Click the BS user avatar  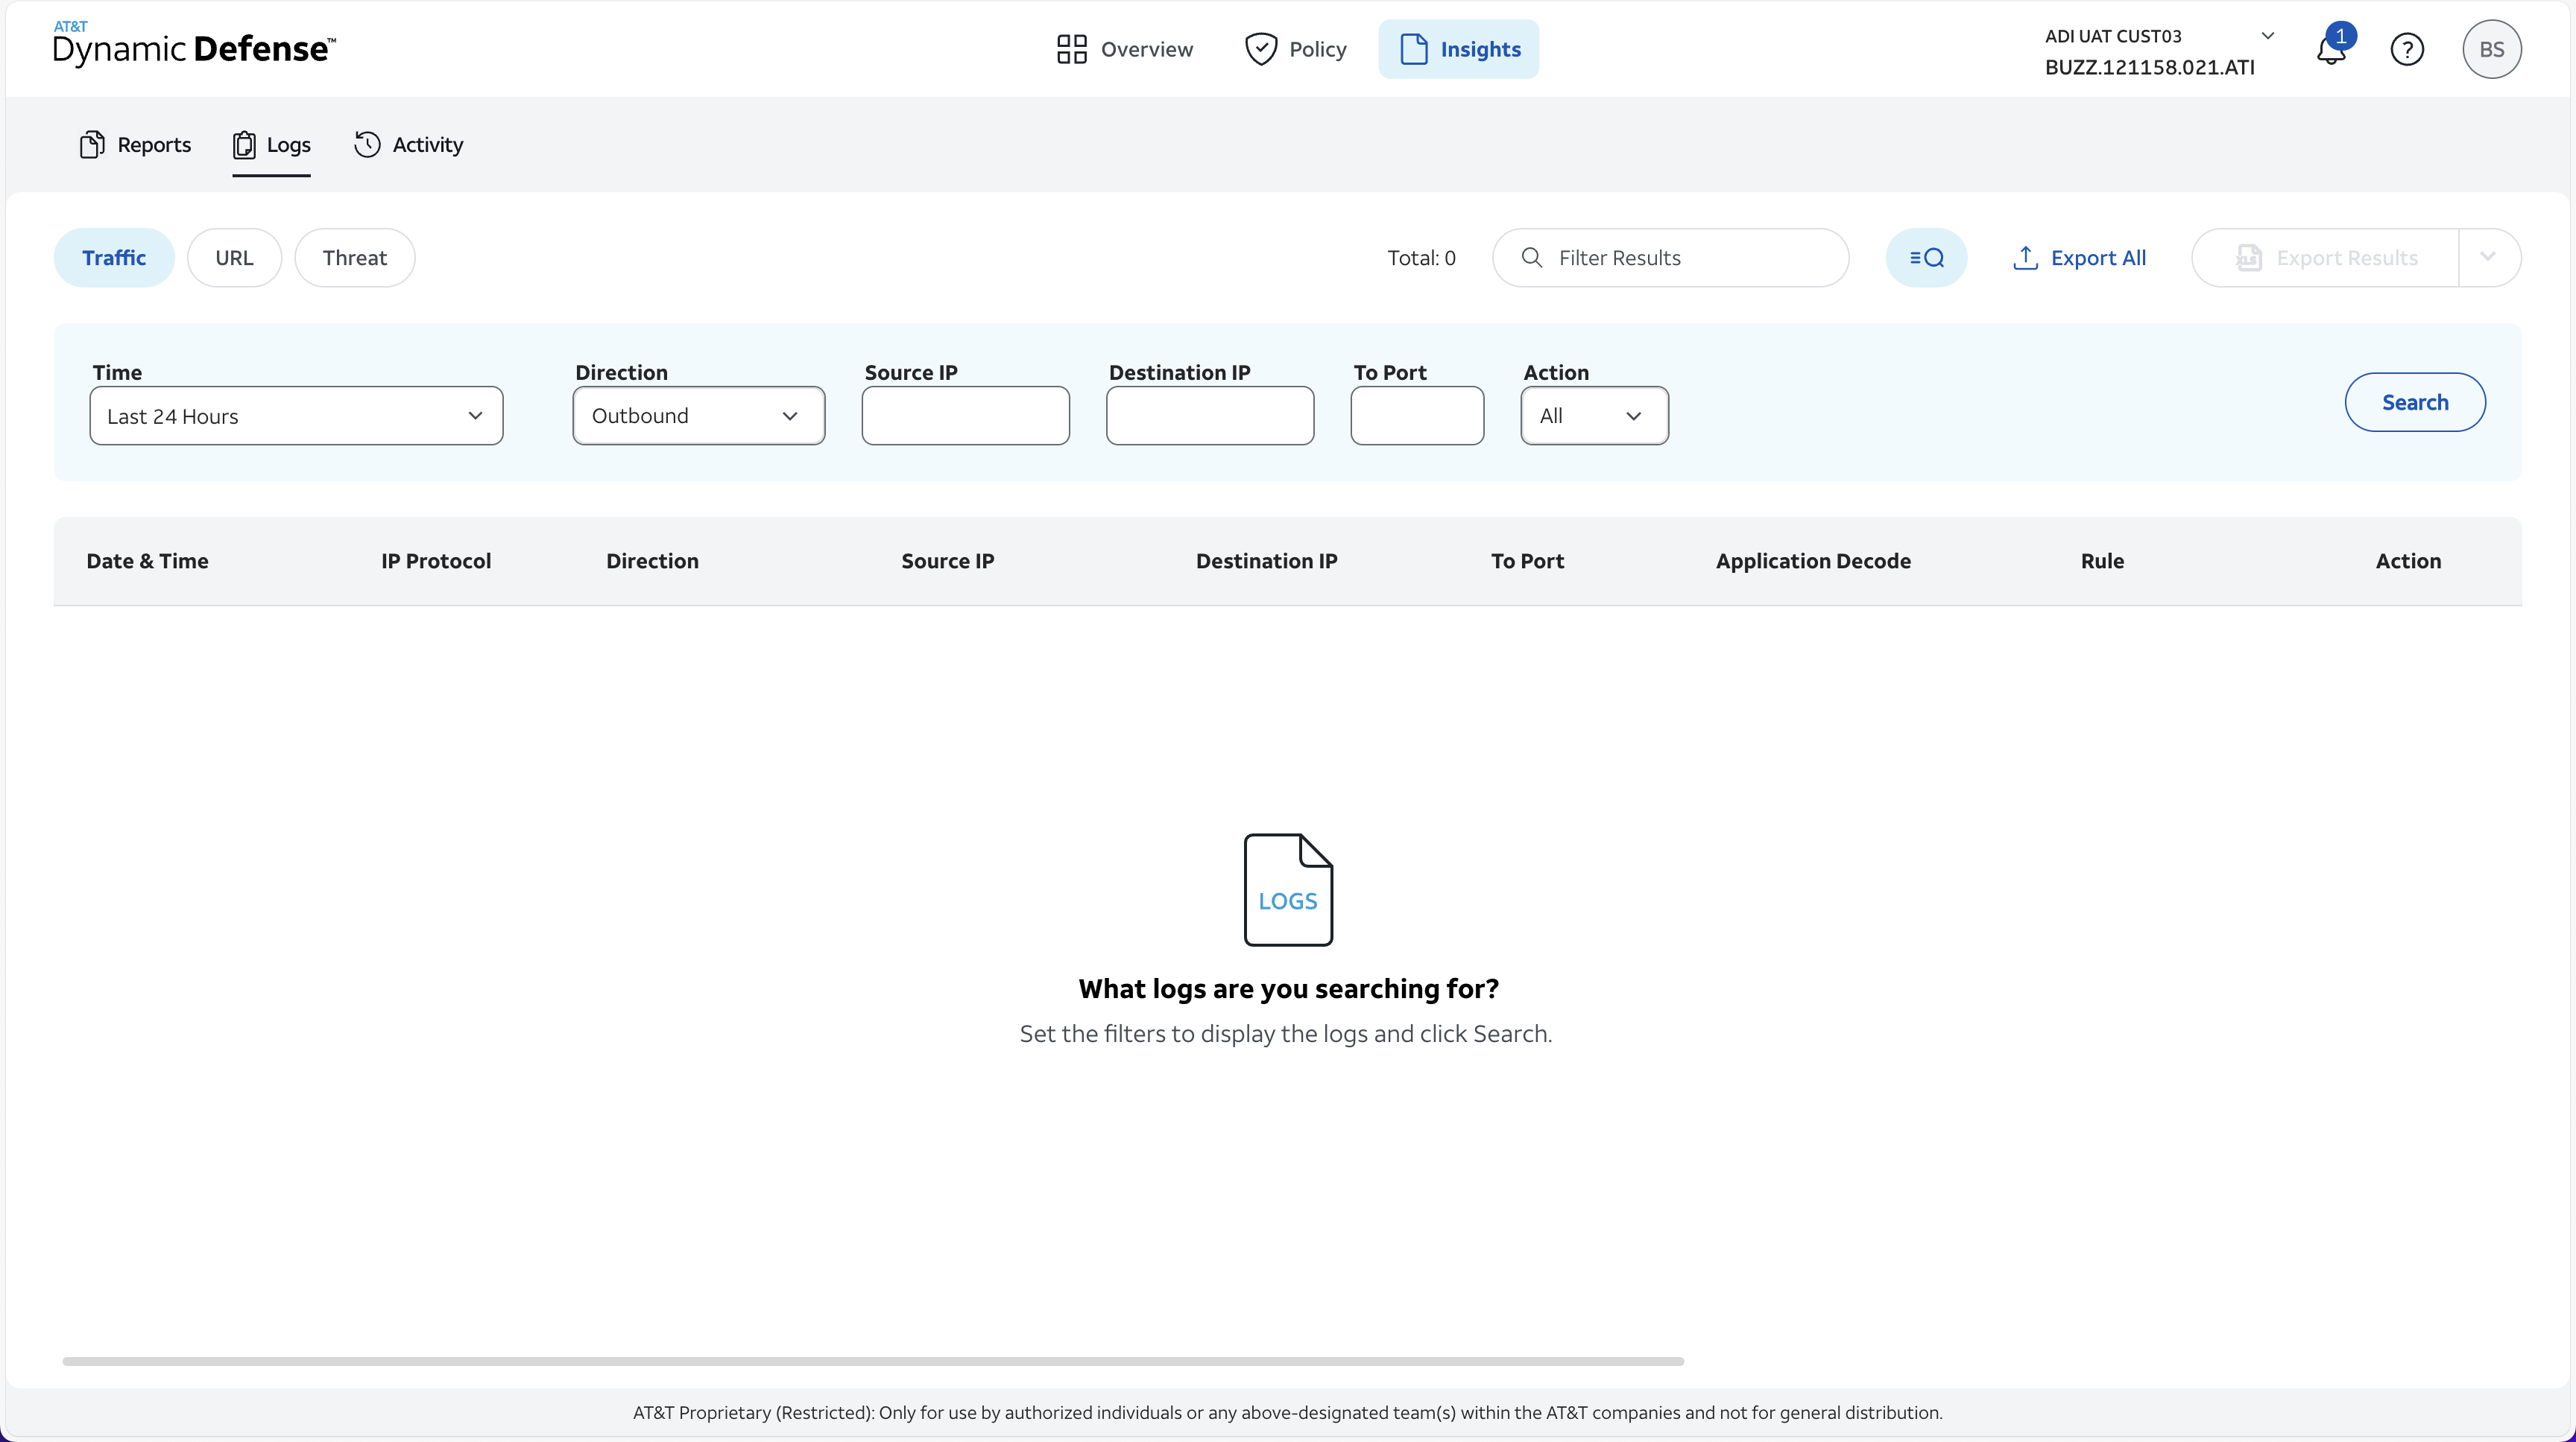[2491, 49]
